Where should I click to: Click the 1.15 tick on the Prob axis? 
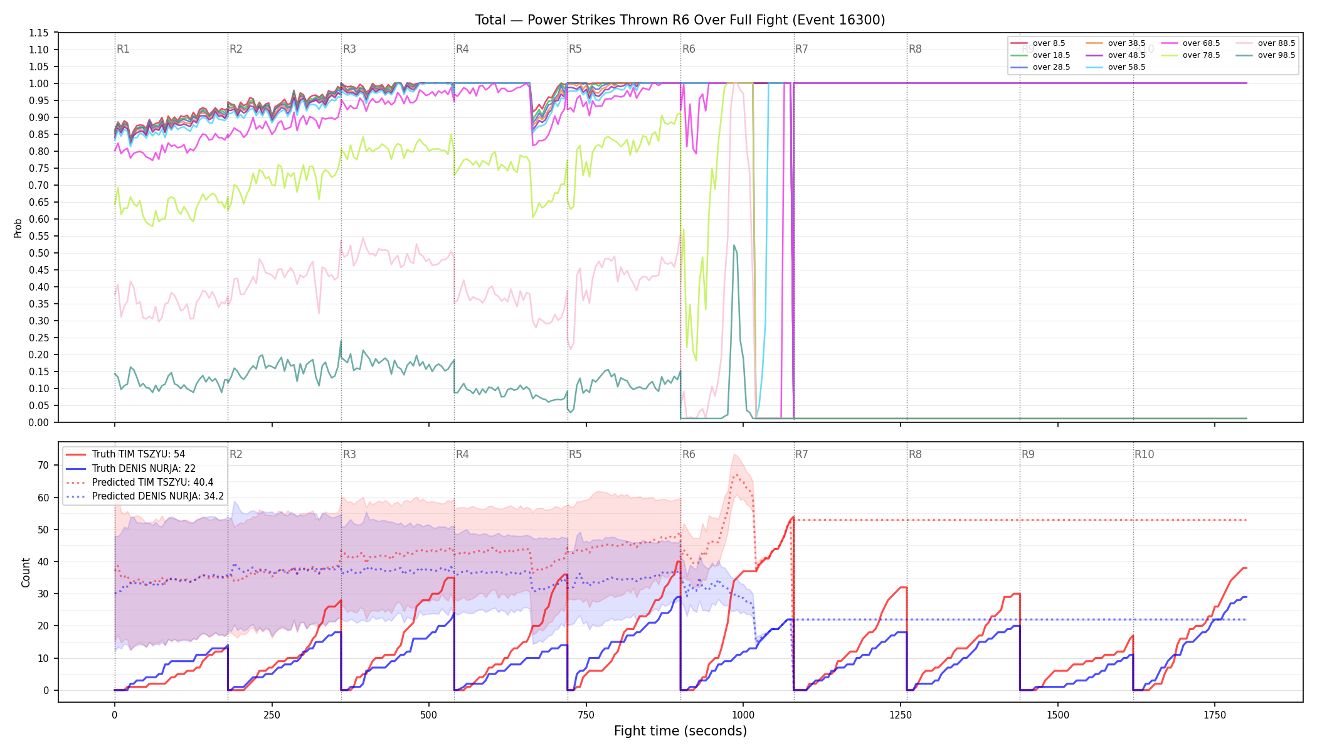pyautogui.click(x=38, y=33)
